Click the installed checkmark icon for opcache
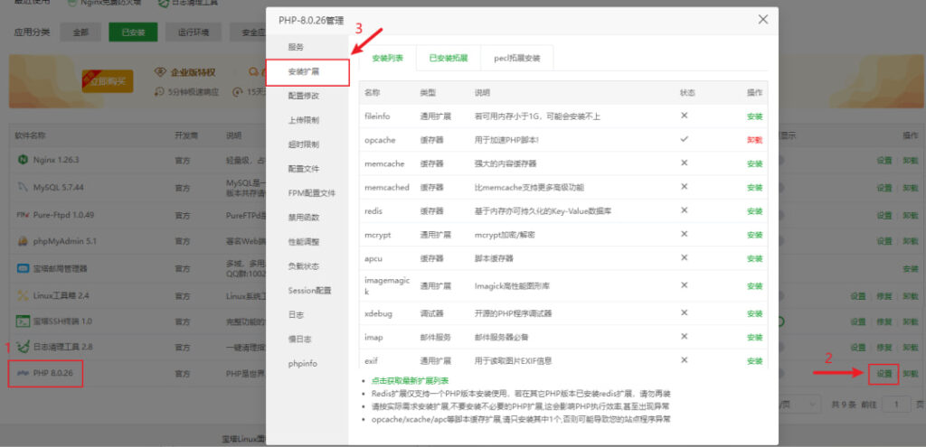 click(684, 139)
